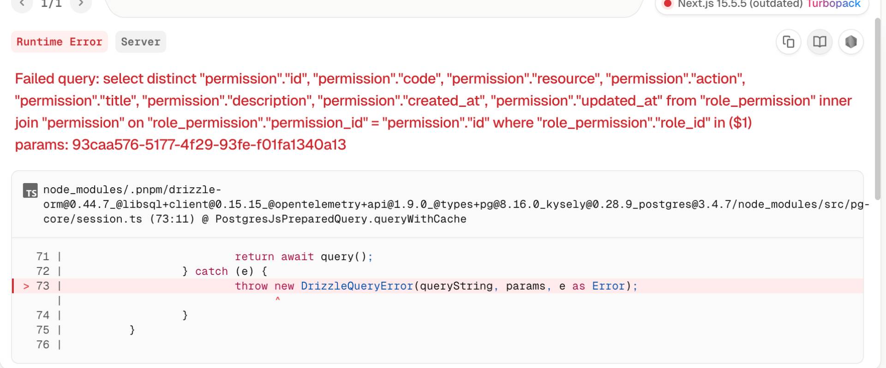Click the red caret marker under line 73
The image size is (886, 368).
[277, 300]
